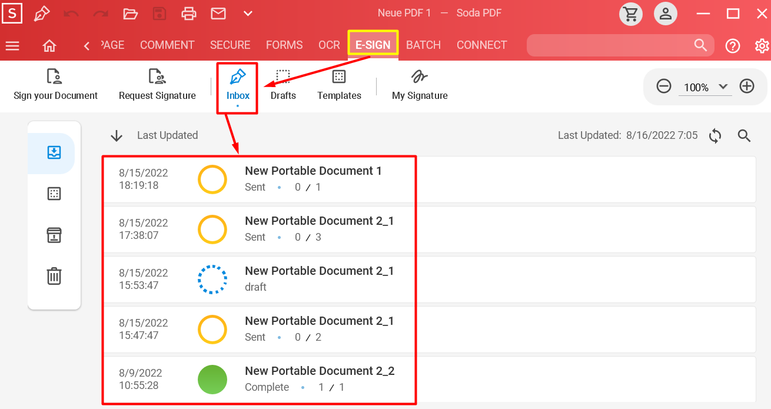The height and width of the screenshot is (409, 771).
Task: Expand the quick access toolbar chevron
Action: coord(248,13)
